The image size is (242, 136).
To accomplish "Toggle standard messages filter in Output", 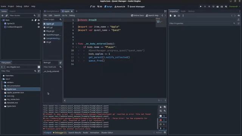I will coord(162,116).
